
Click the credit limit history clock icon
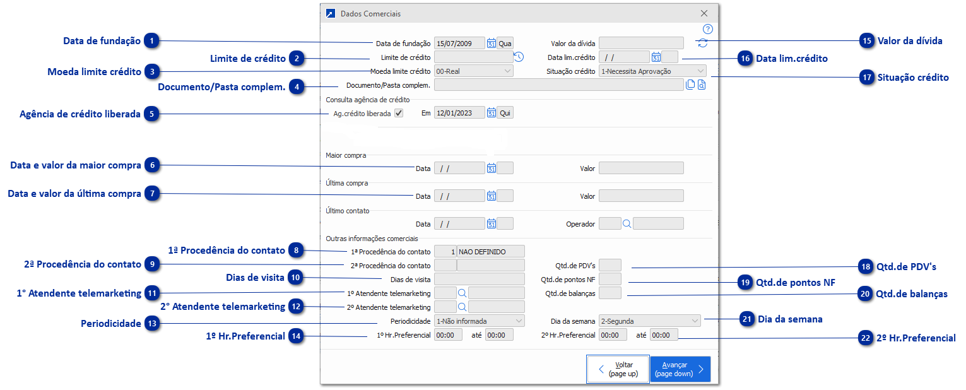[519, 57]
